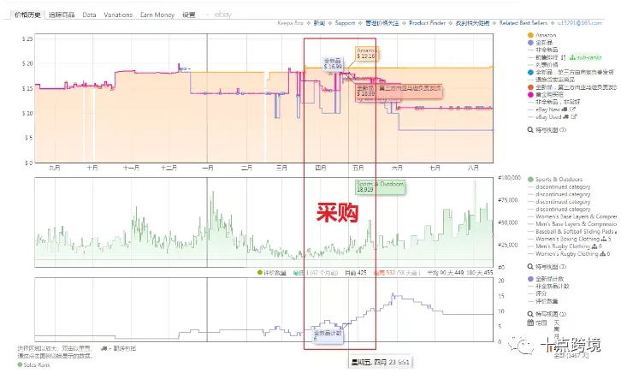
Task: Click the orange Amazon legend dot
Action: click(x=530, y=35)
